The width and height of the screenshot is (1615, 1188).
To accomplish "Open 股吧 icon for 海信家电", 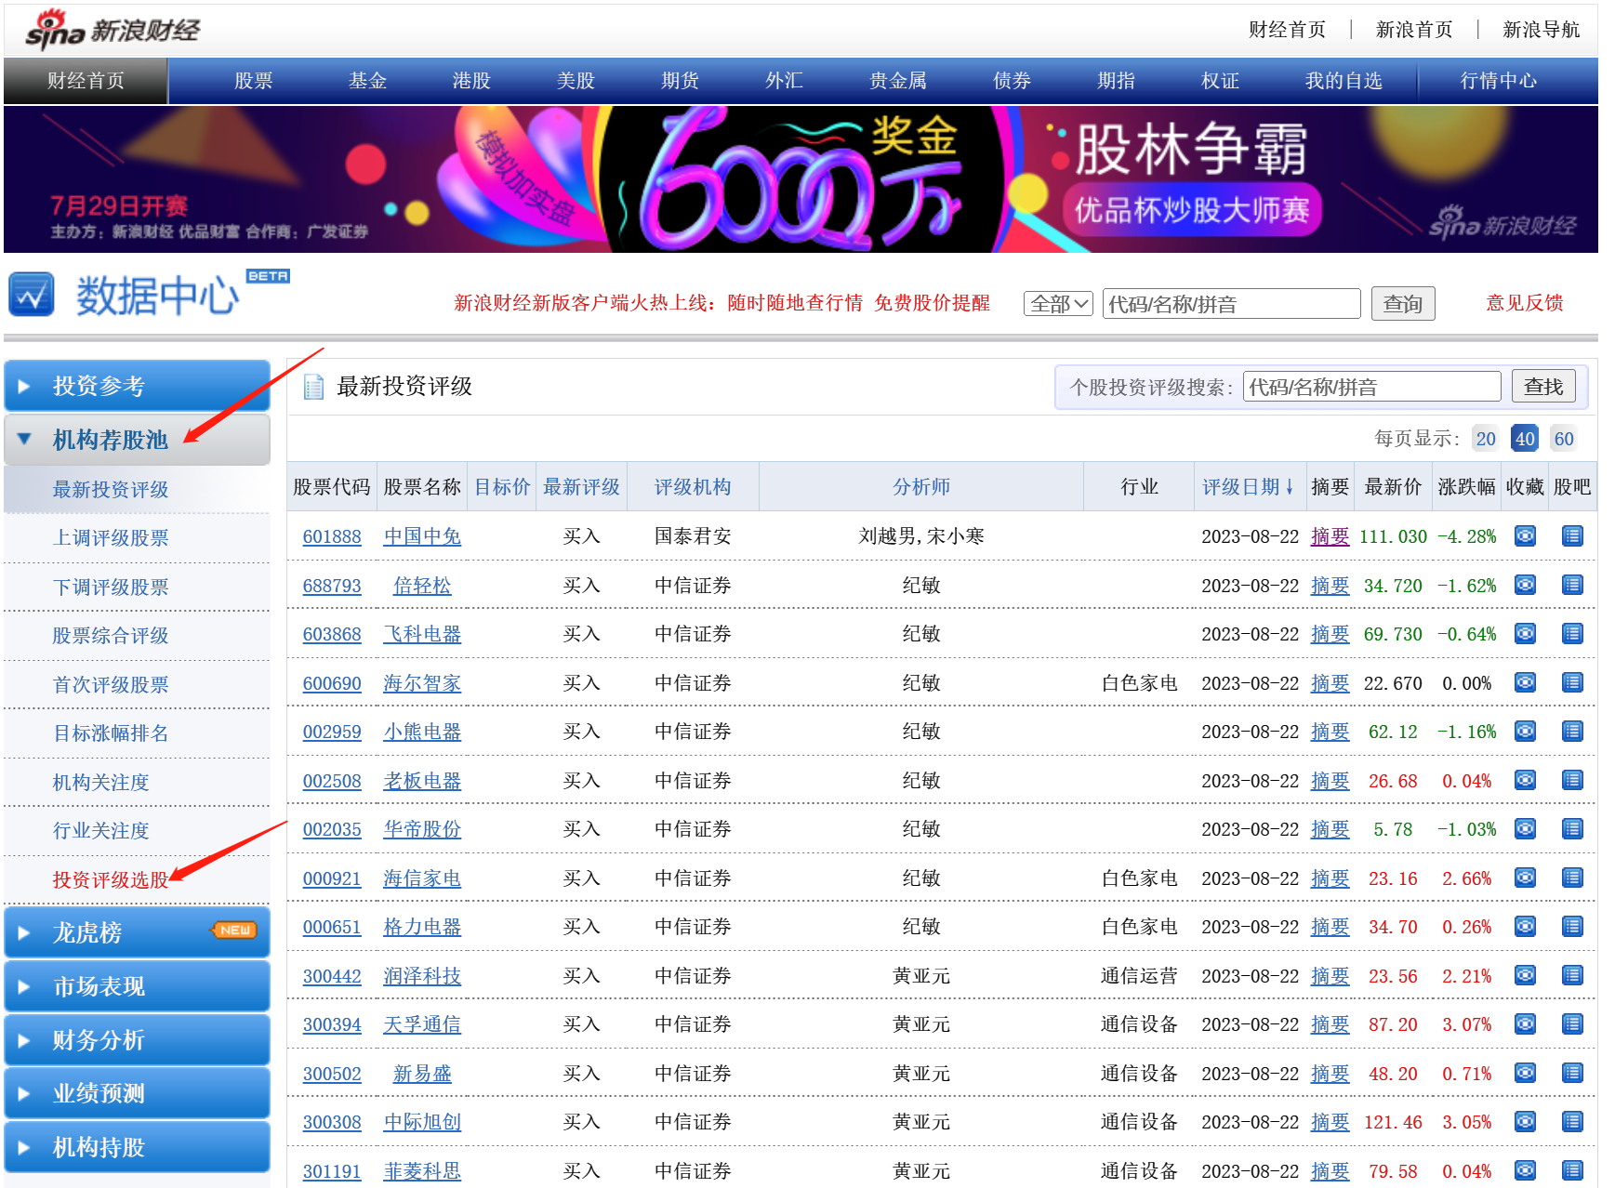I will click(1572, 878).
